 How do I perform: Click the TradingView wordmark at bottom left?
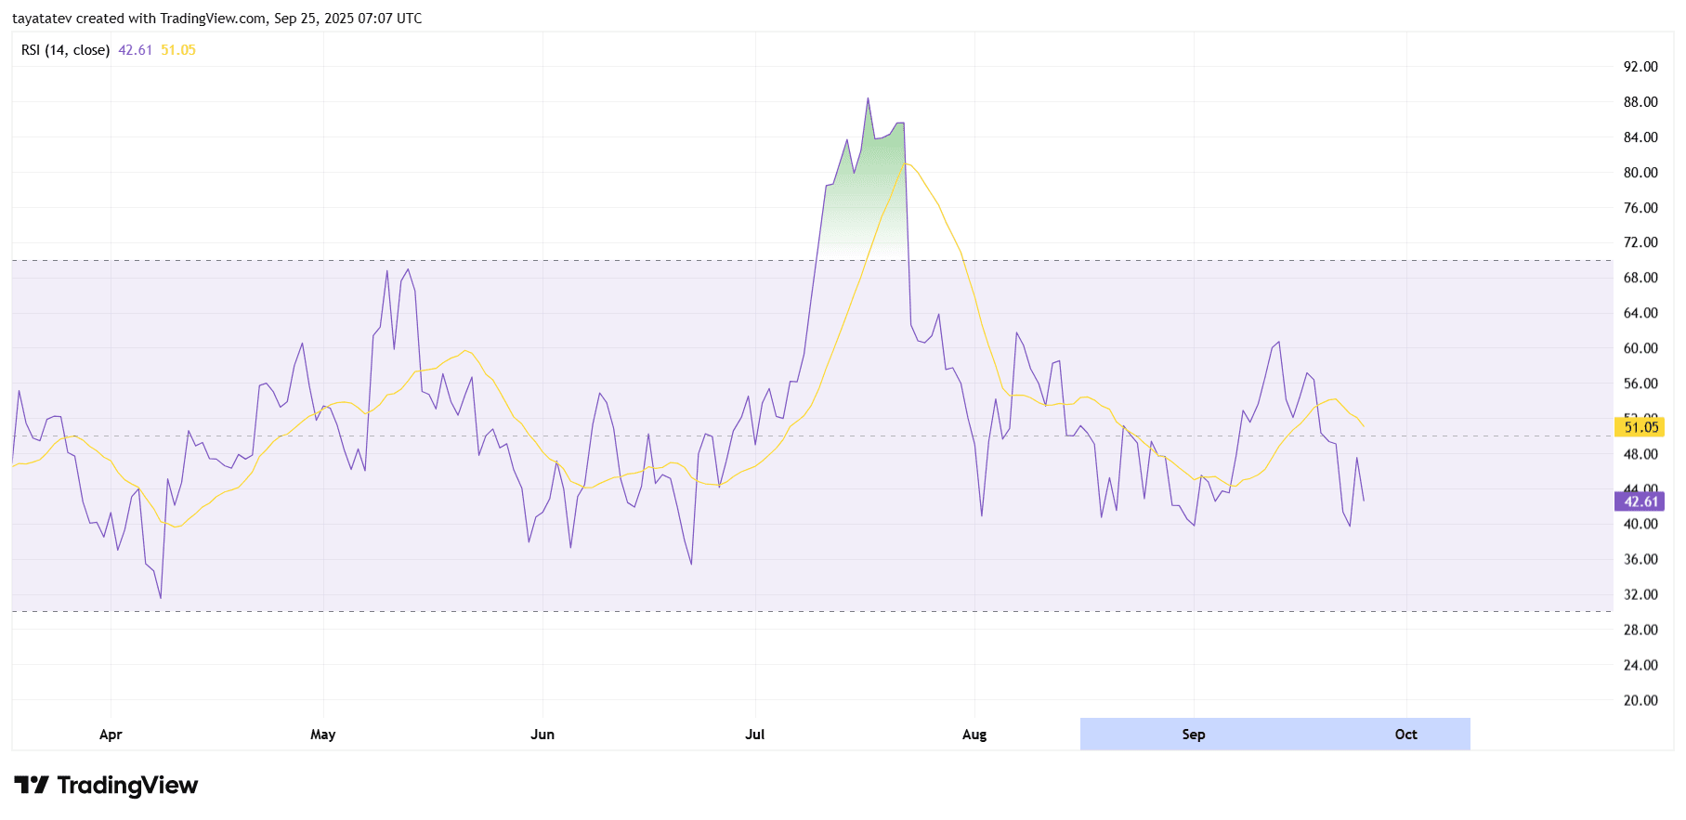[127, 786]
